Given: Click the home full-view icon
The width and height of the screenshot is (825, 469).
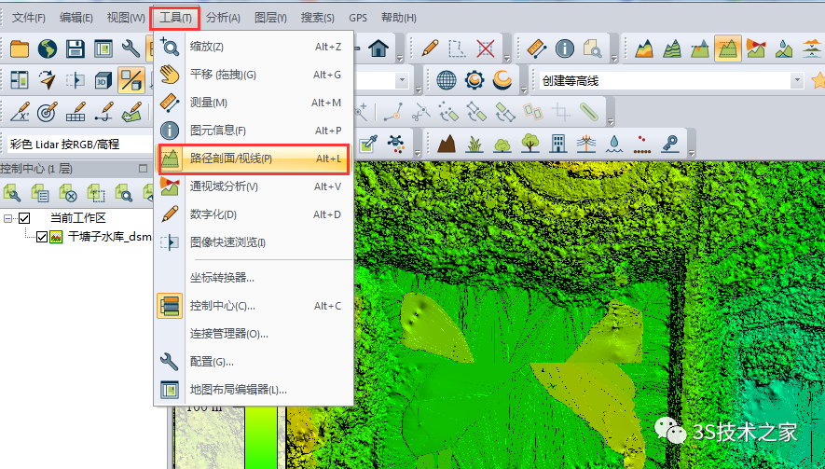Looking at the screenshot, I should click(378, 49).
